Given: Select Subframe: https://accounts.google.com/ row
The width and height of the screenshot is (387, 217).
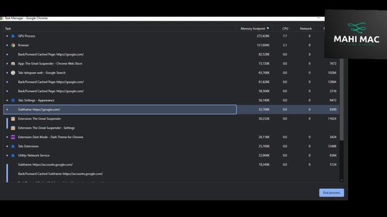Looking at the screenshot, I should click(x=171, y=165).
